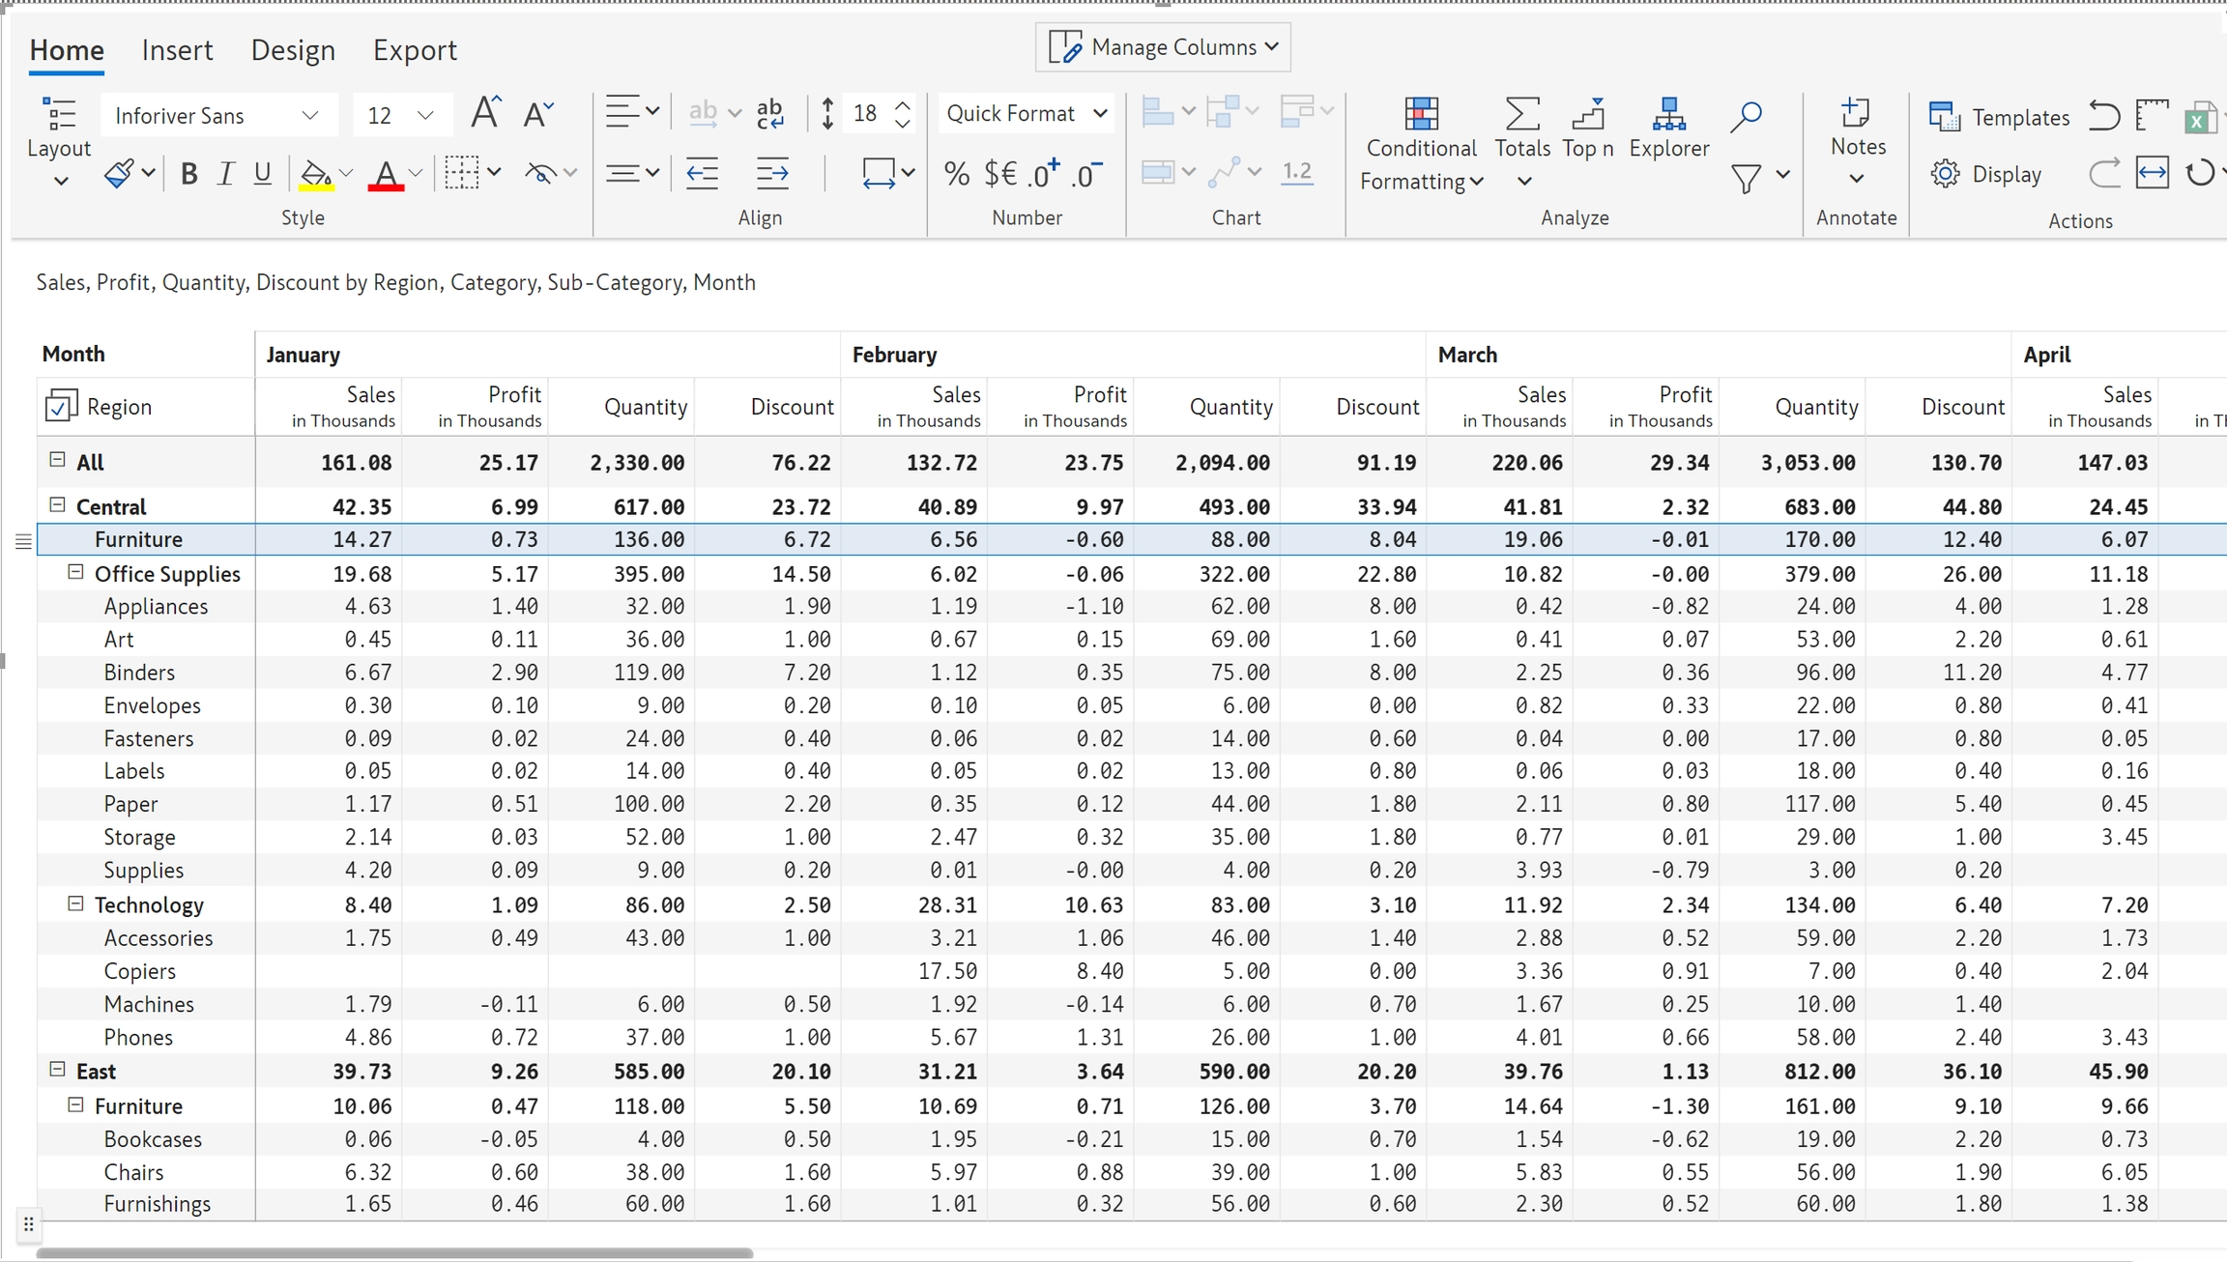This screenshot has height=1262, width=2227.
Task: Collapse the Office Supplies row group
Action: pyautogui.click(x=75, y=572)
